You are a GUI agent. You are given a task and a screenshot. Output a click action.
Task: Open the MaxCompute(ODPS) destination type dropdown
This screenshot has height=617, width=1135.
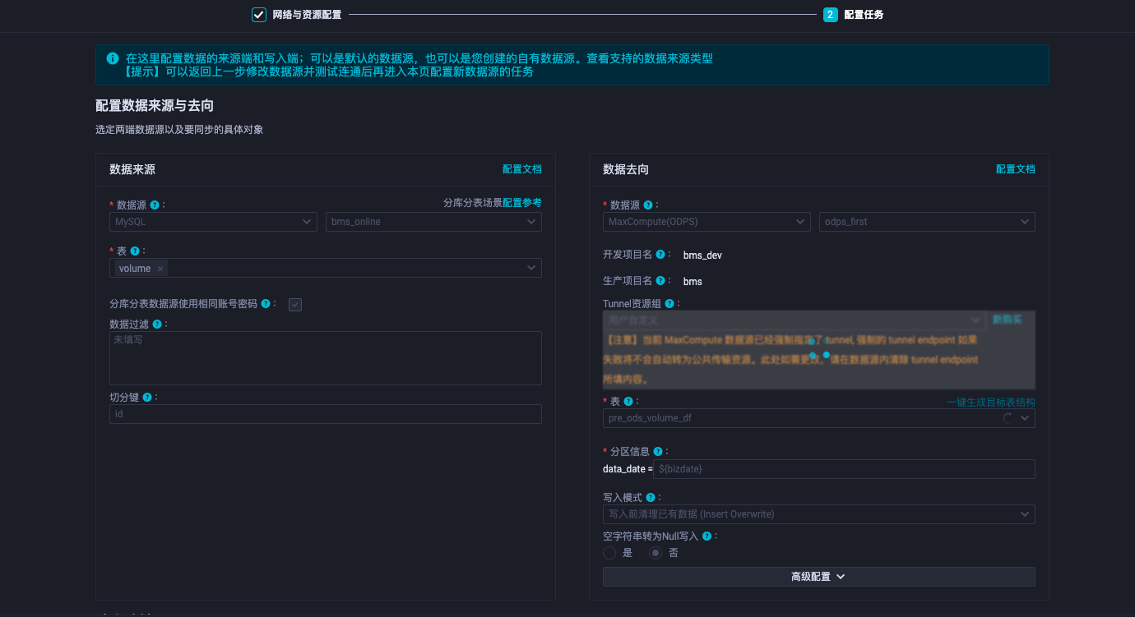[x=706, y=222]
